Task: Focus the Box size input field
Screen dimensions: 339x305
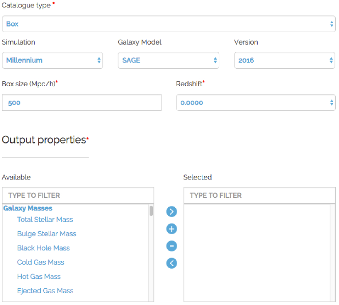Action: [82, 103]
